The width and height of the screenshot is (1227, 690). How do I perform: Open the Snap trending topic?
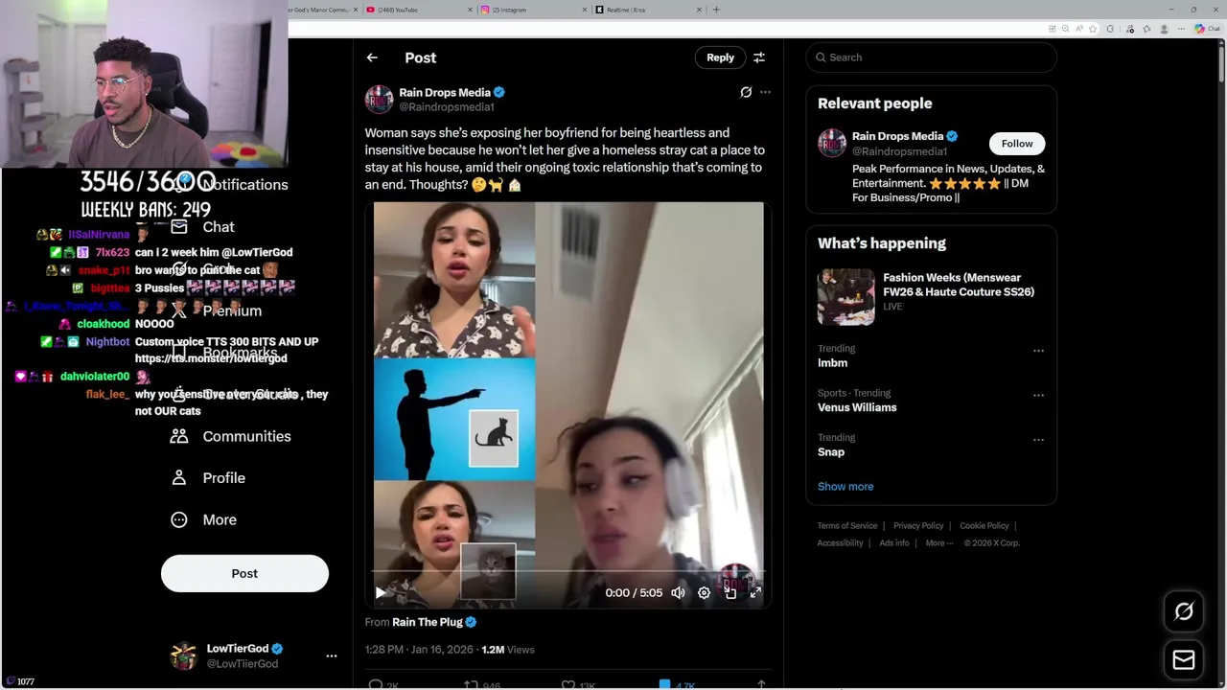831,452
